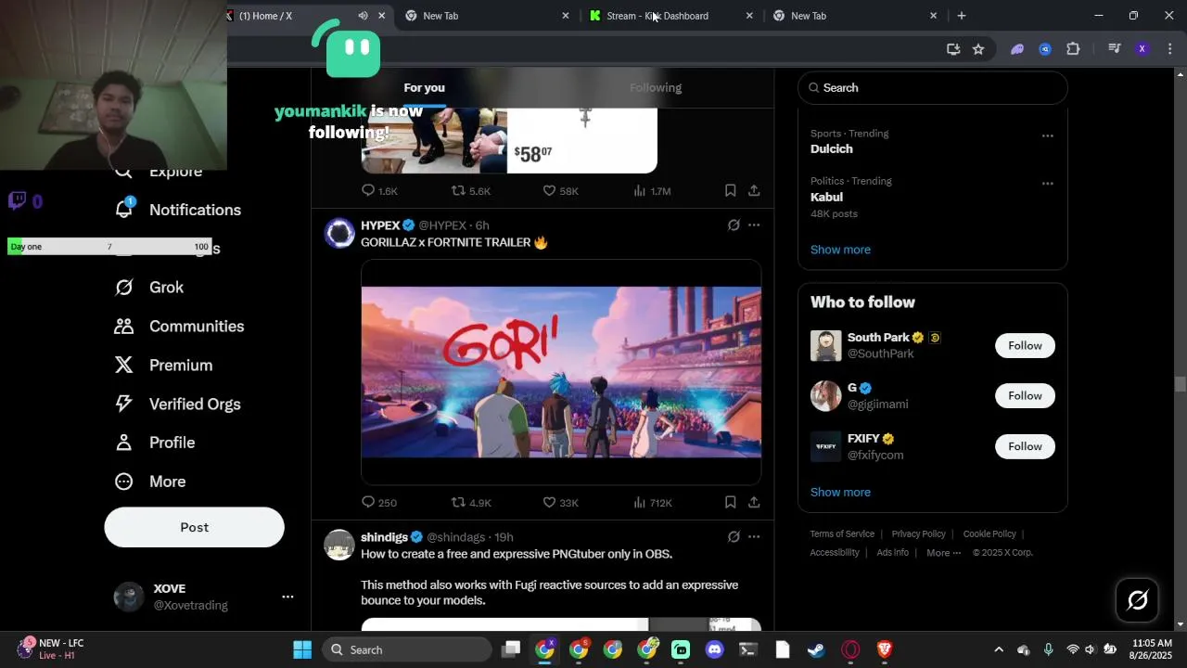Screen dimensions: 1187x668
Task: Open More menu in the X sidebar
Action: [x=150, y=482]
